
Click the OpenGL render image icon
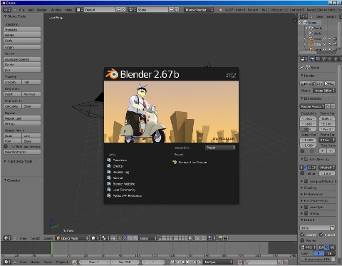point(220,238)
